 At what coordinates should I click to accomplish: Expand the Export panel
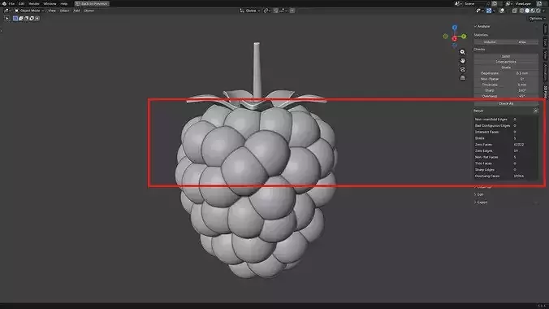(x=481, y=202)
